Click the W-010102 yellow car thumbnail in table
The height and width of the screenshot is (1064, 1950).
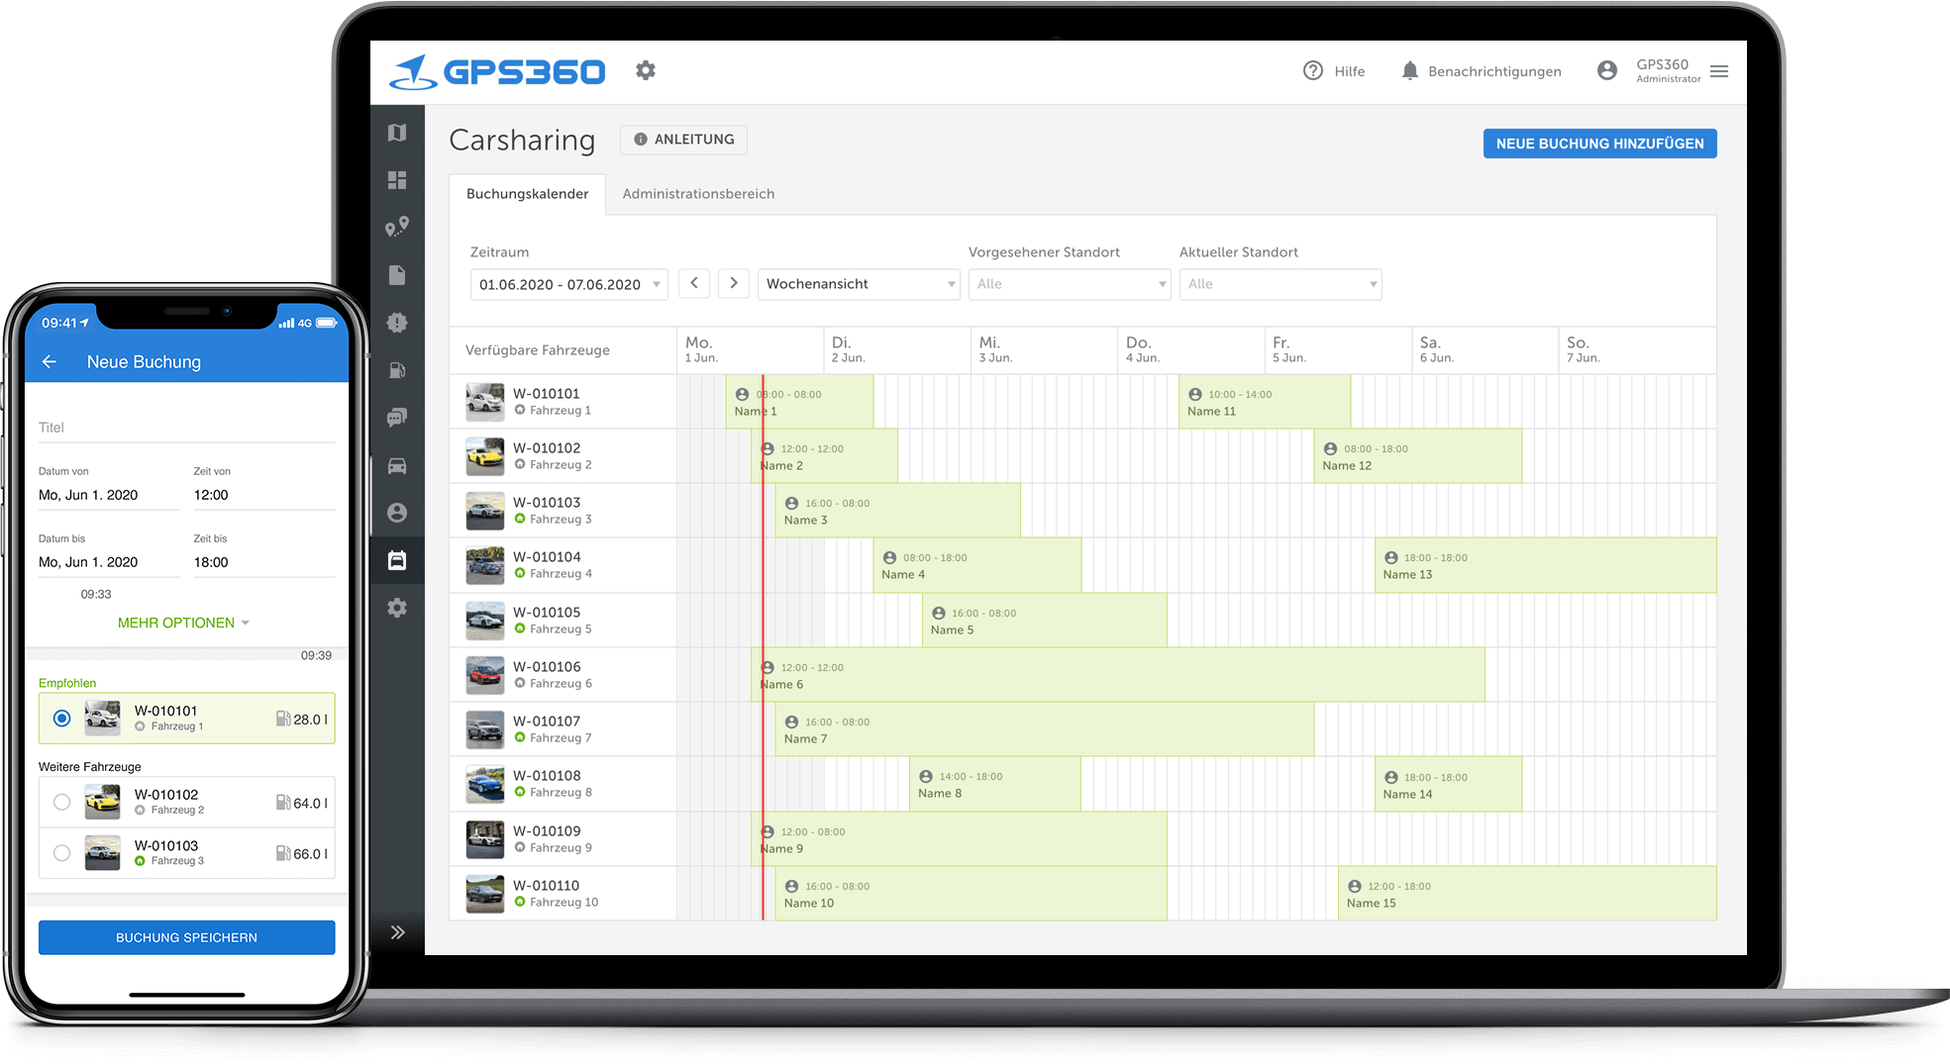click(485, 456)
